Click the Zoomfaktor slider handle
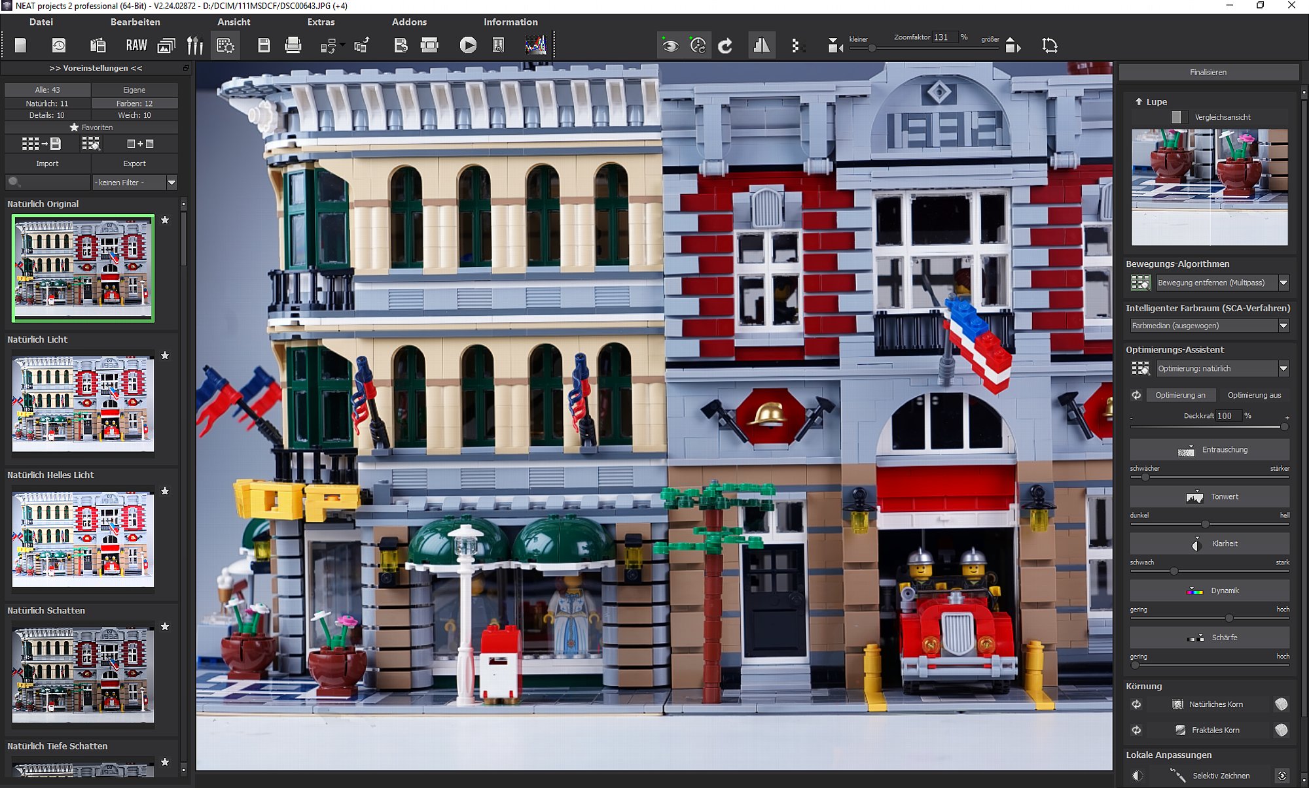The image size is (1309, 788). (872, 48)
